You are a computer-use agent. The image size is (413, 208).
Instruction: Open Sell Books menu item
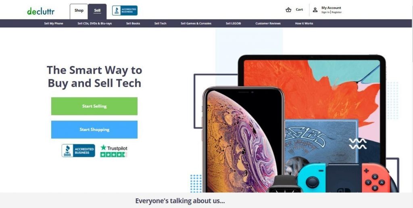point(133,23)
